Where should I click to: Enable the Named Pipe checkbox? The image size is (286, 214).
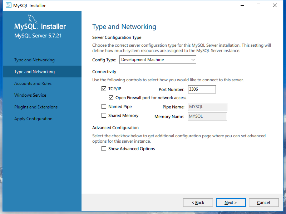[x=104, y=107]
